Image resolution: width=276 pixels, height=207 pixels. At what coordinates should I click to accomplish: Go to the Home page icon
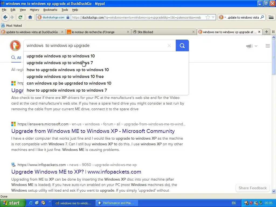[x=30, y=17]
